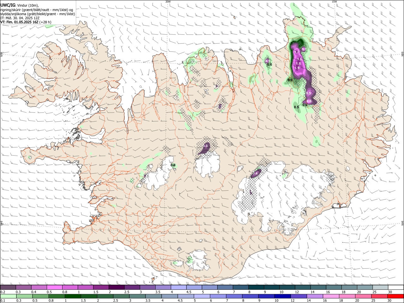
Task: Click the dark teal top-row swatch at 9
Action: tap(272, 288)
